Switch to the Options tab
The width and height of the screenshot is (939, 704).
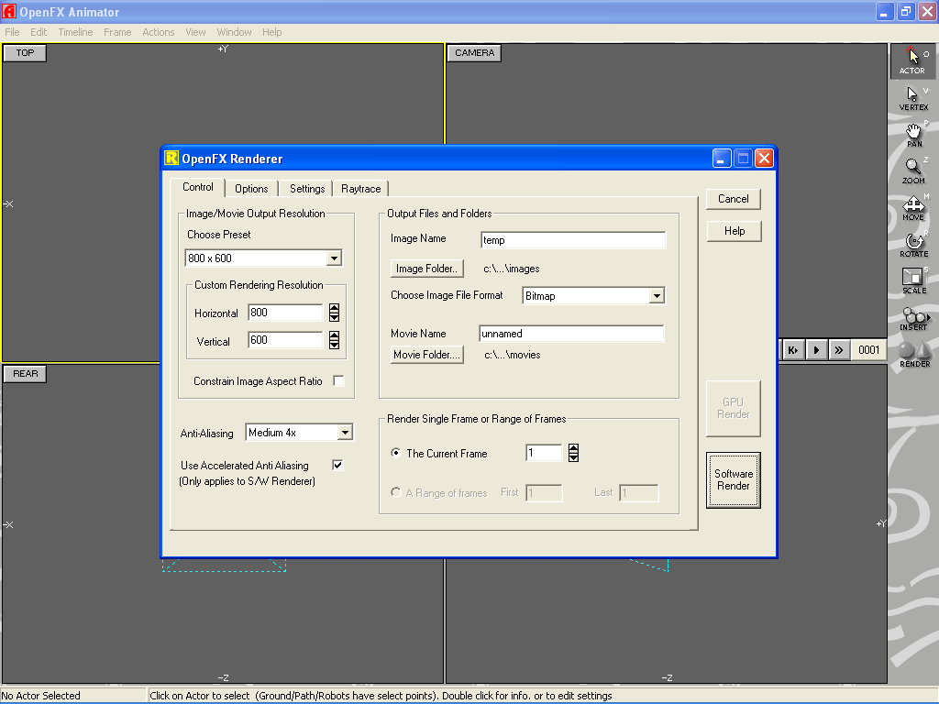(x=251, y=189)
